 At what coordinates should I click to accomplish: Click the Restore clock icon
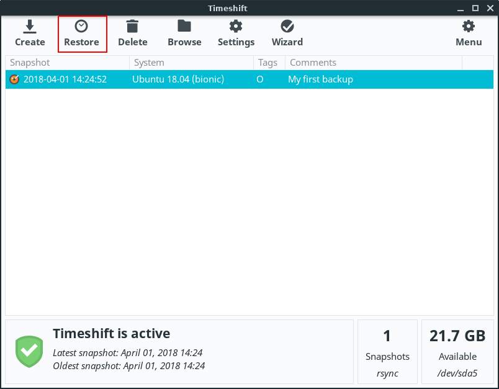(81, 27)
